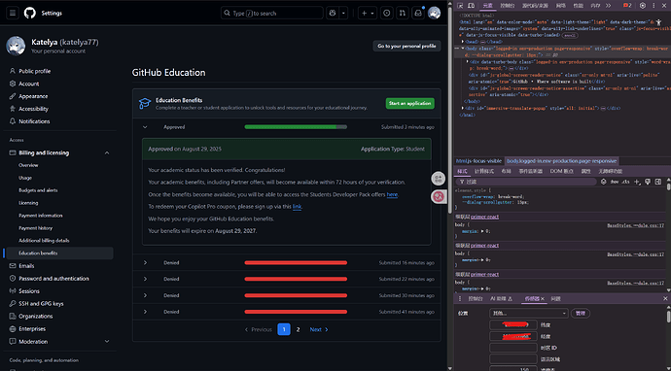Viewport: 671px width, 371px height.
Task: Switch to 控制台 tab in top DevTools bar
Action: coord(508,6)
